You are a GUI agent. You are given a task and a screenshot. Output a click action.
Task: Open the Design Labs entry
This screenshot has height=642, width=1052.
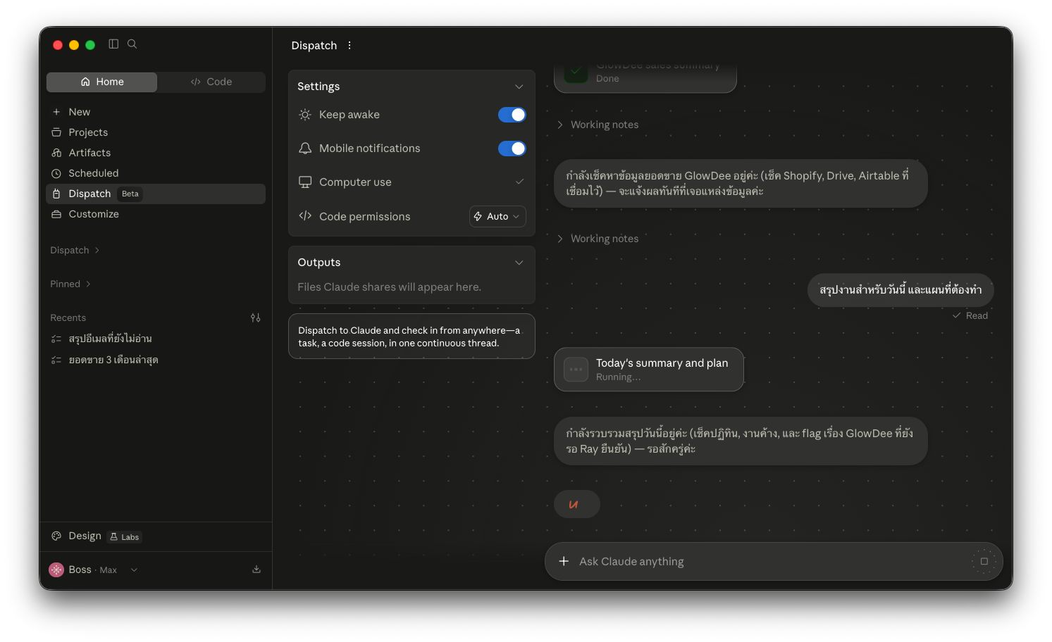pyautogui.click(x=156, y=536)
